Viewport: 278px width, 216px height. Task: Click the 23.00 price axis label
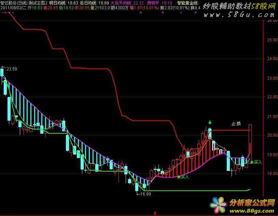coord(272,78)
